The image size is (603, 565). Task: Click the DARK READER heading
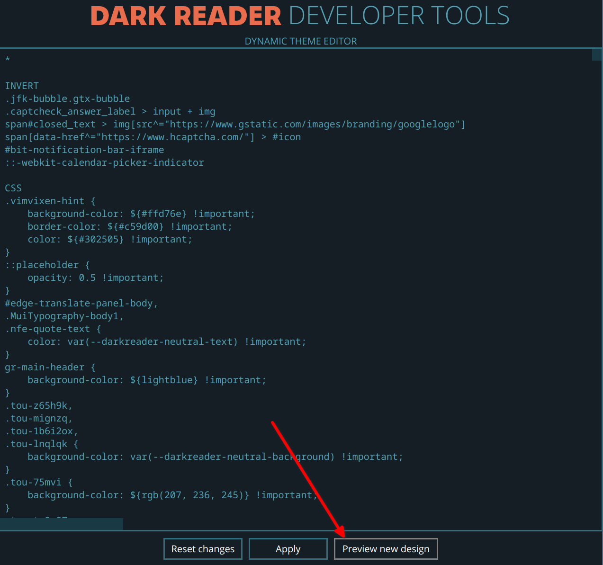186,16
